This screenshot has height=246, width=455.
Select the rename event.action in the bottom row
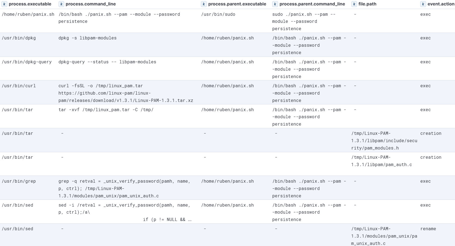click(428, 229)
